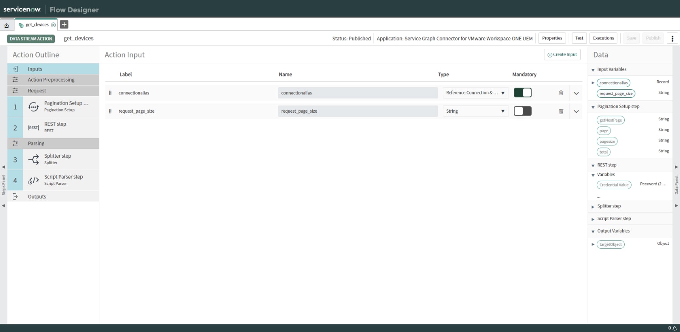Toggle mandatory switch for connectionalias
The height and width of the screenshot is (332, 680).
(x=523, y=93)
